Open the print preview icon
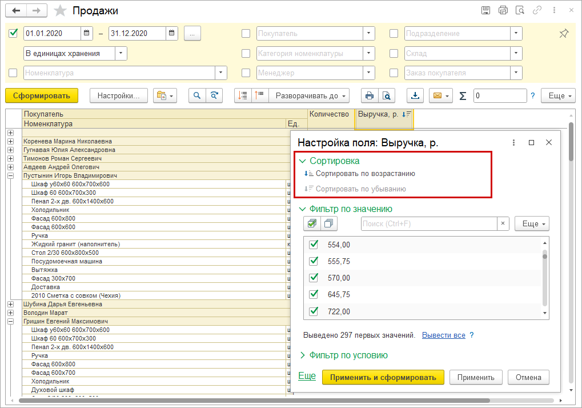The image size is (582, 408). click(387, 95)
